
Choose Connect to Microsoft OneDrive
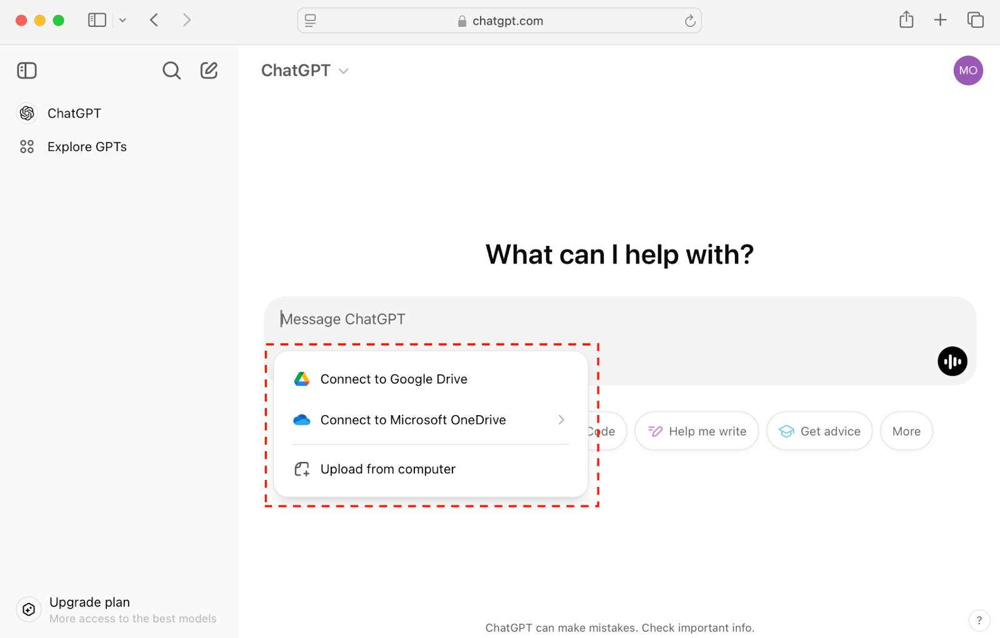tap(431, 420)
